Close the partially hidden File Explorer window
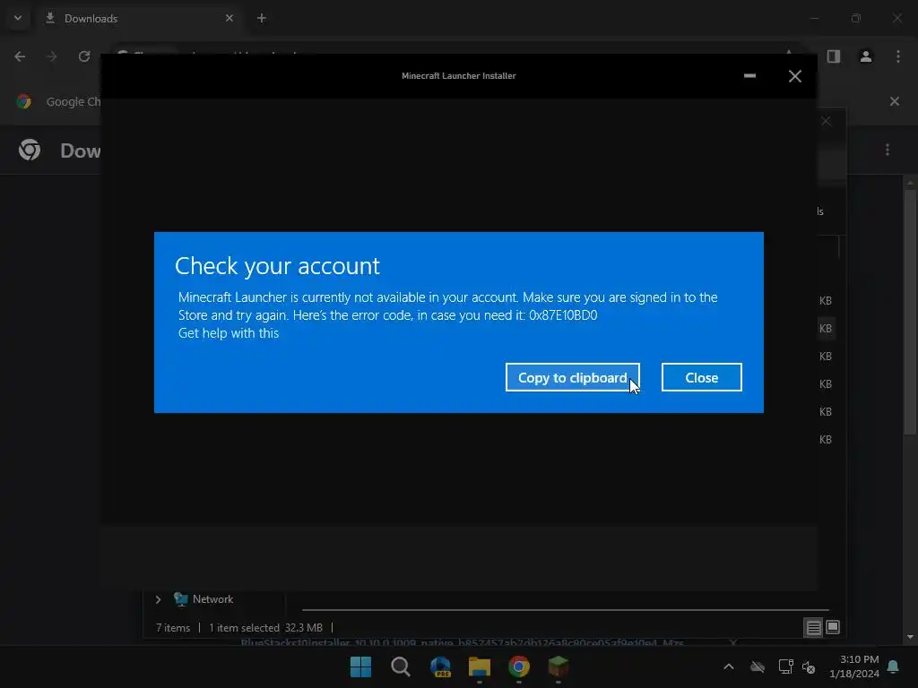 pos(826,121)
